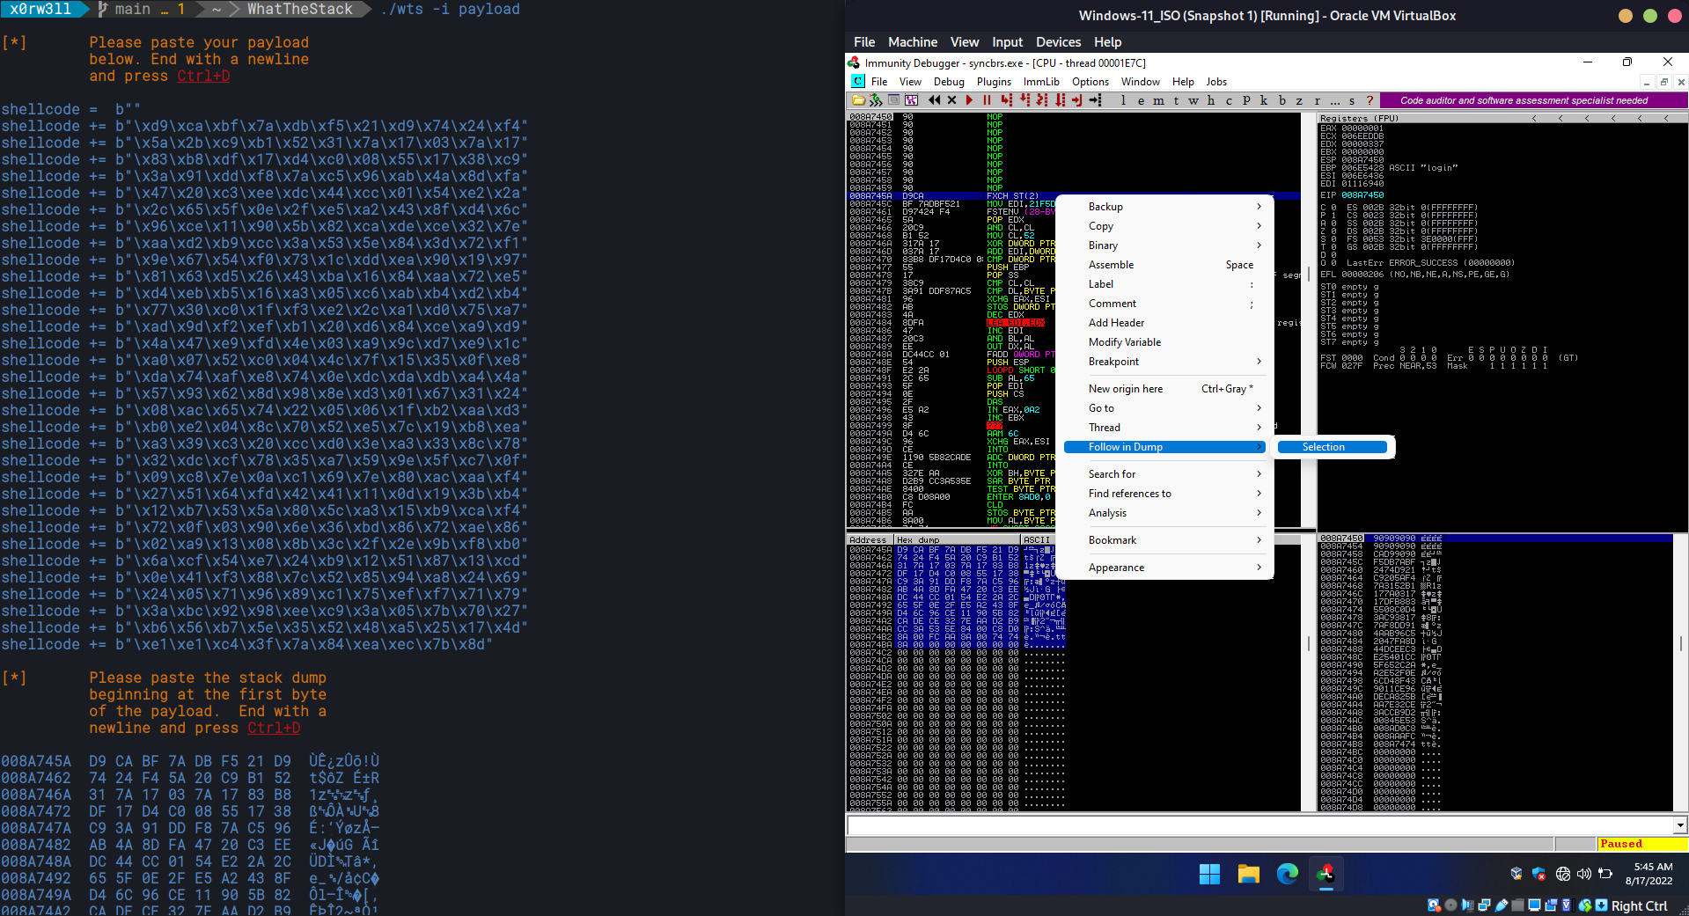This screenshot has height=916, width=1689.
Task: Select Add Header in context menu
Action: (x=1164, y=323)
